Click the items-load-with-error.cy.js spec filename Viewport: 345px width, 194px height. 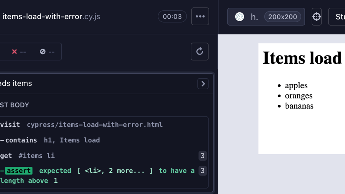pyautogui.click(x=51, y=17)
